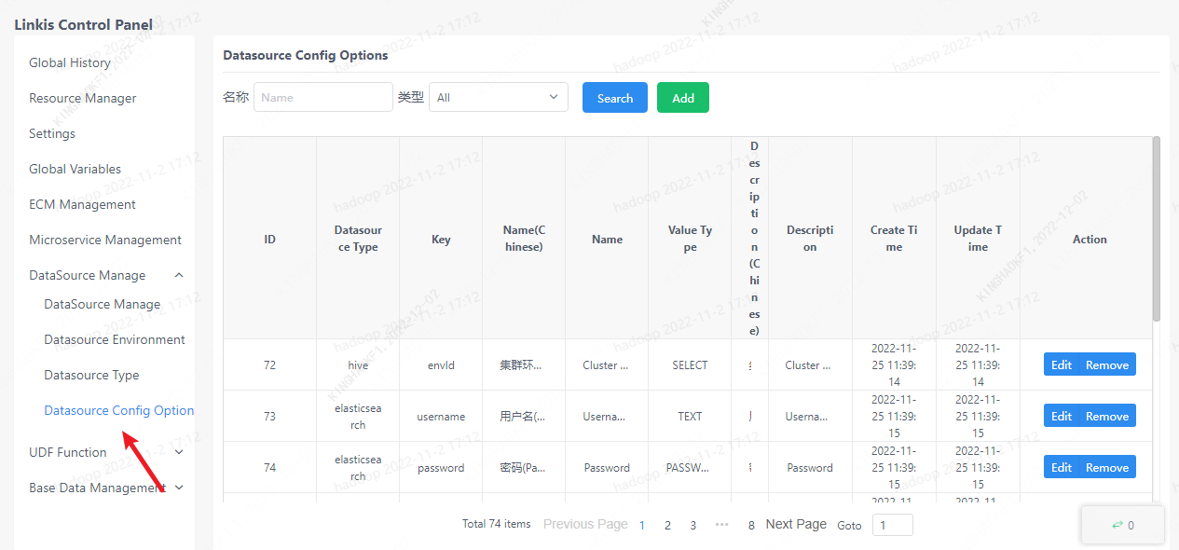Select Datasource Type in the sidebar
This screenshot has height=550, width=1179.
pyautogui.click(x=91, y=375)
